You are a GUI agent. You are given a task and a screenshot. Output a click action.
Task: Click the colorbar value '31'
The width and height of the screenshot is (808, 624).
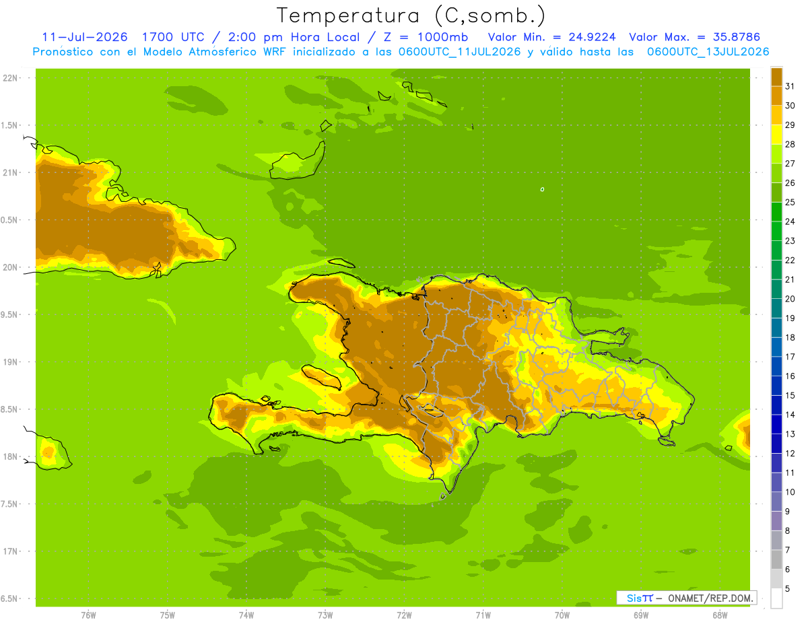point(790,86)
